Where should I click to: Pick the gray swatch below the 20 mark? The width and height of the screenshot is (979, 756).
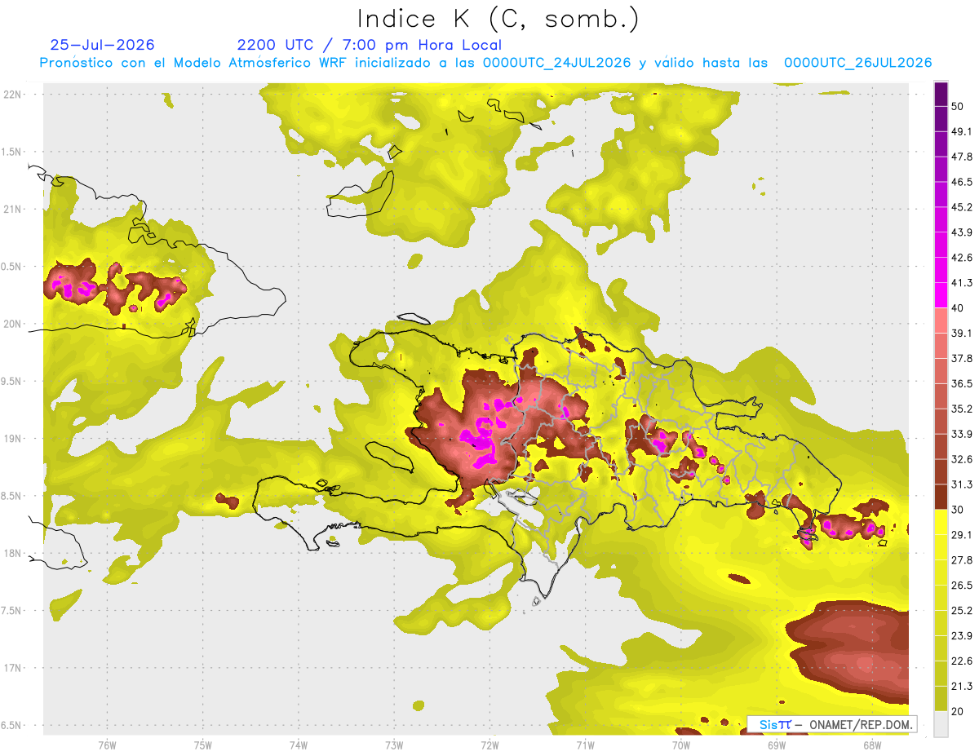[941, 724]
